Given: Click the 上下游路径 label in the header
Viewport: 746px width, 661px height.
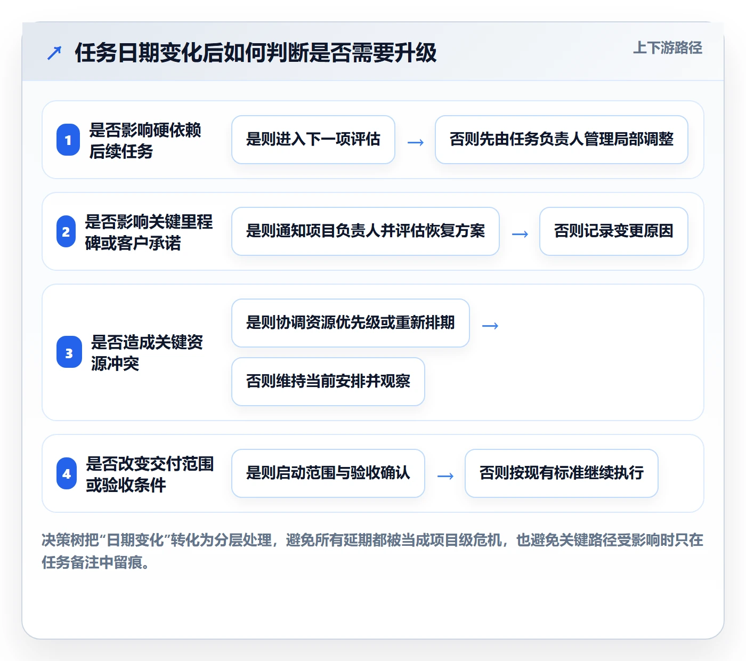Looking at the screenshot, I should (x=667, y=47).
